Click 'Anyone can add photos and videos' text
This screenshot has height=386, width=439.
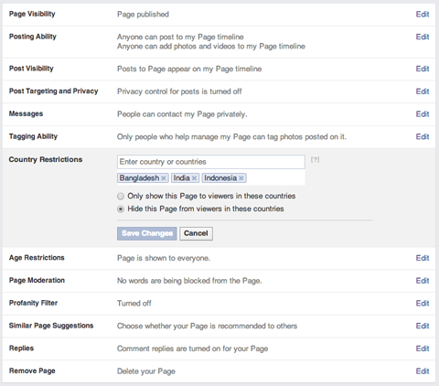pyautogui.click(x=211, y=47)
